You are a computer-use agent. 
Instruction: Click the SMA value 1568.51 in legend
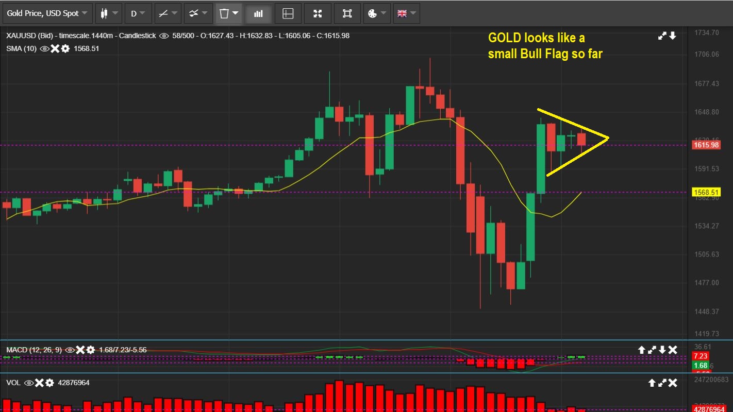point(87,49)
